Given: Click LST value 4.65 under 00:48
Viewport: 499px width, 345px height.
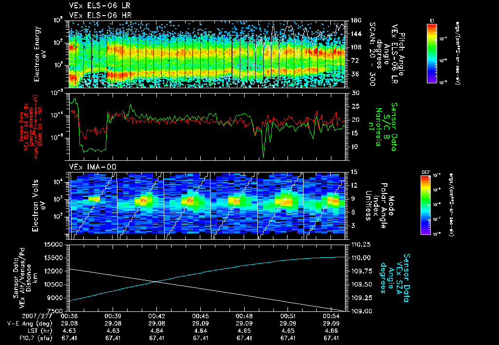Looking at the screenshot, I should [x=244, y=331].
